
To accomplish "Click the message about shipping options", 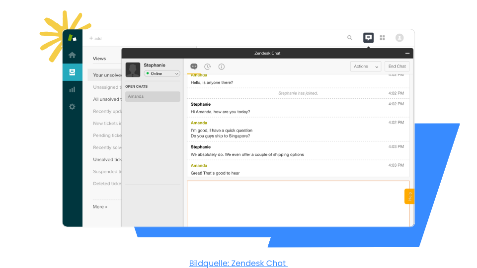I will (247, 154).
